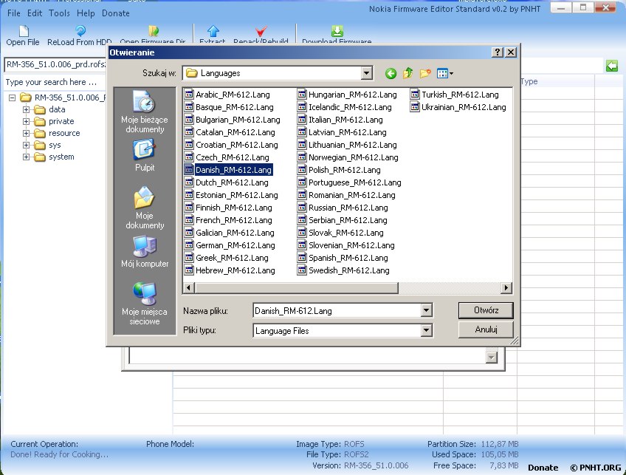The height and width of the screenshot is (475, 626).
Task: Click the right scroll arrow in the file list
Action: [x=506, y=287]
